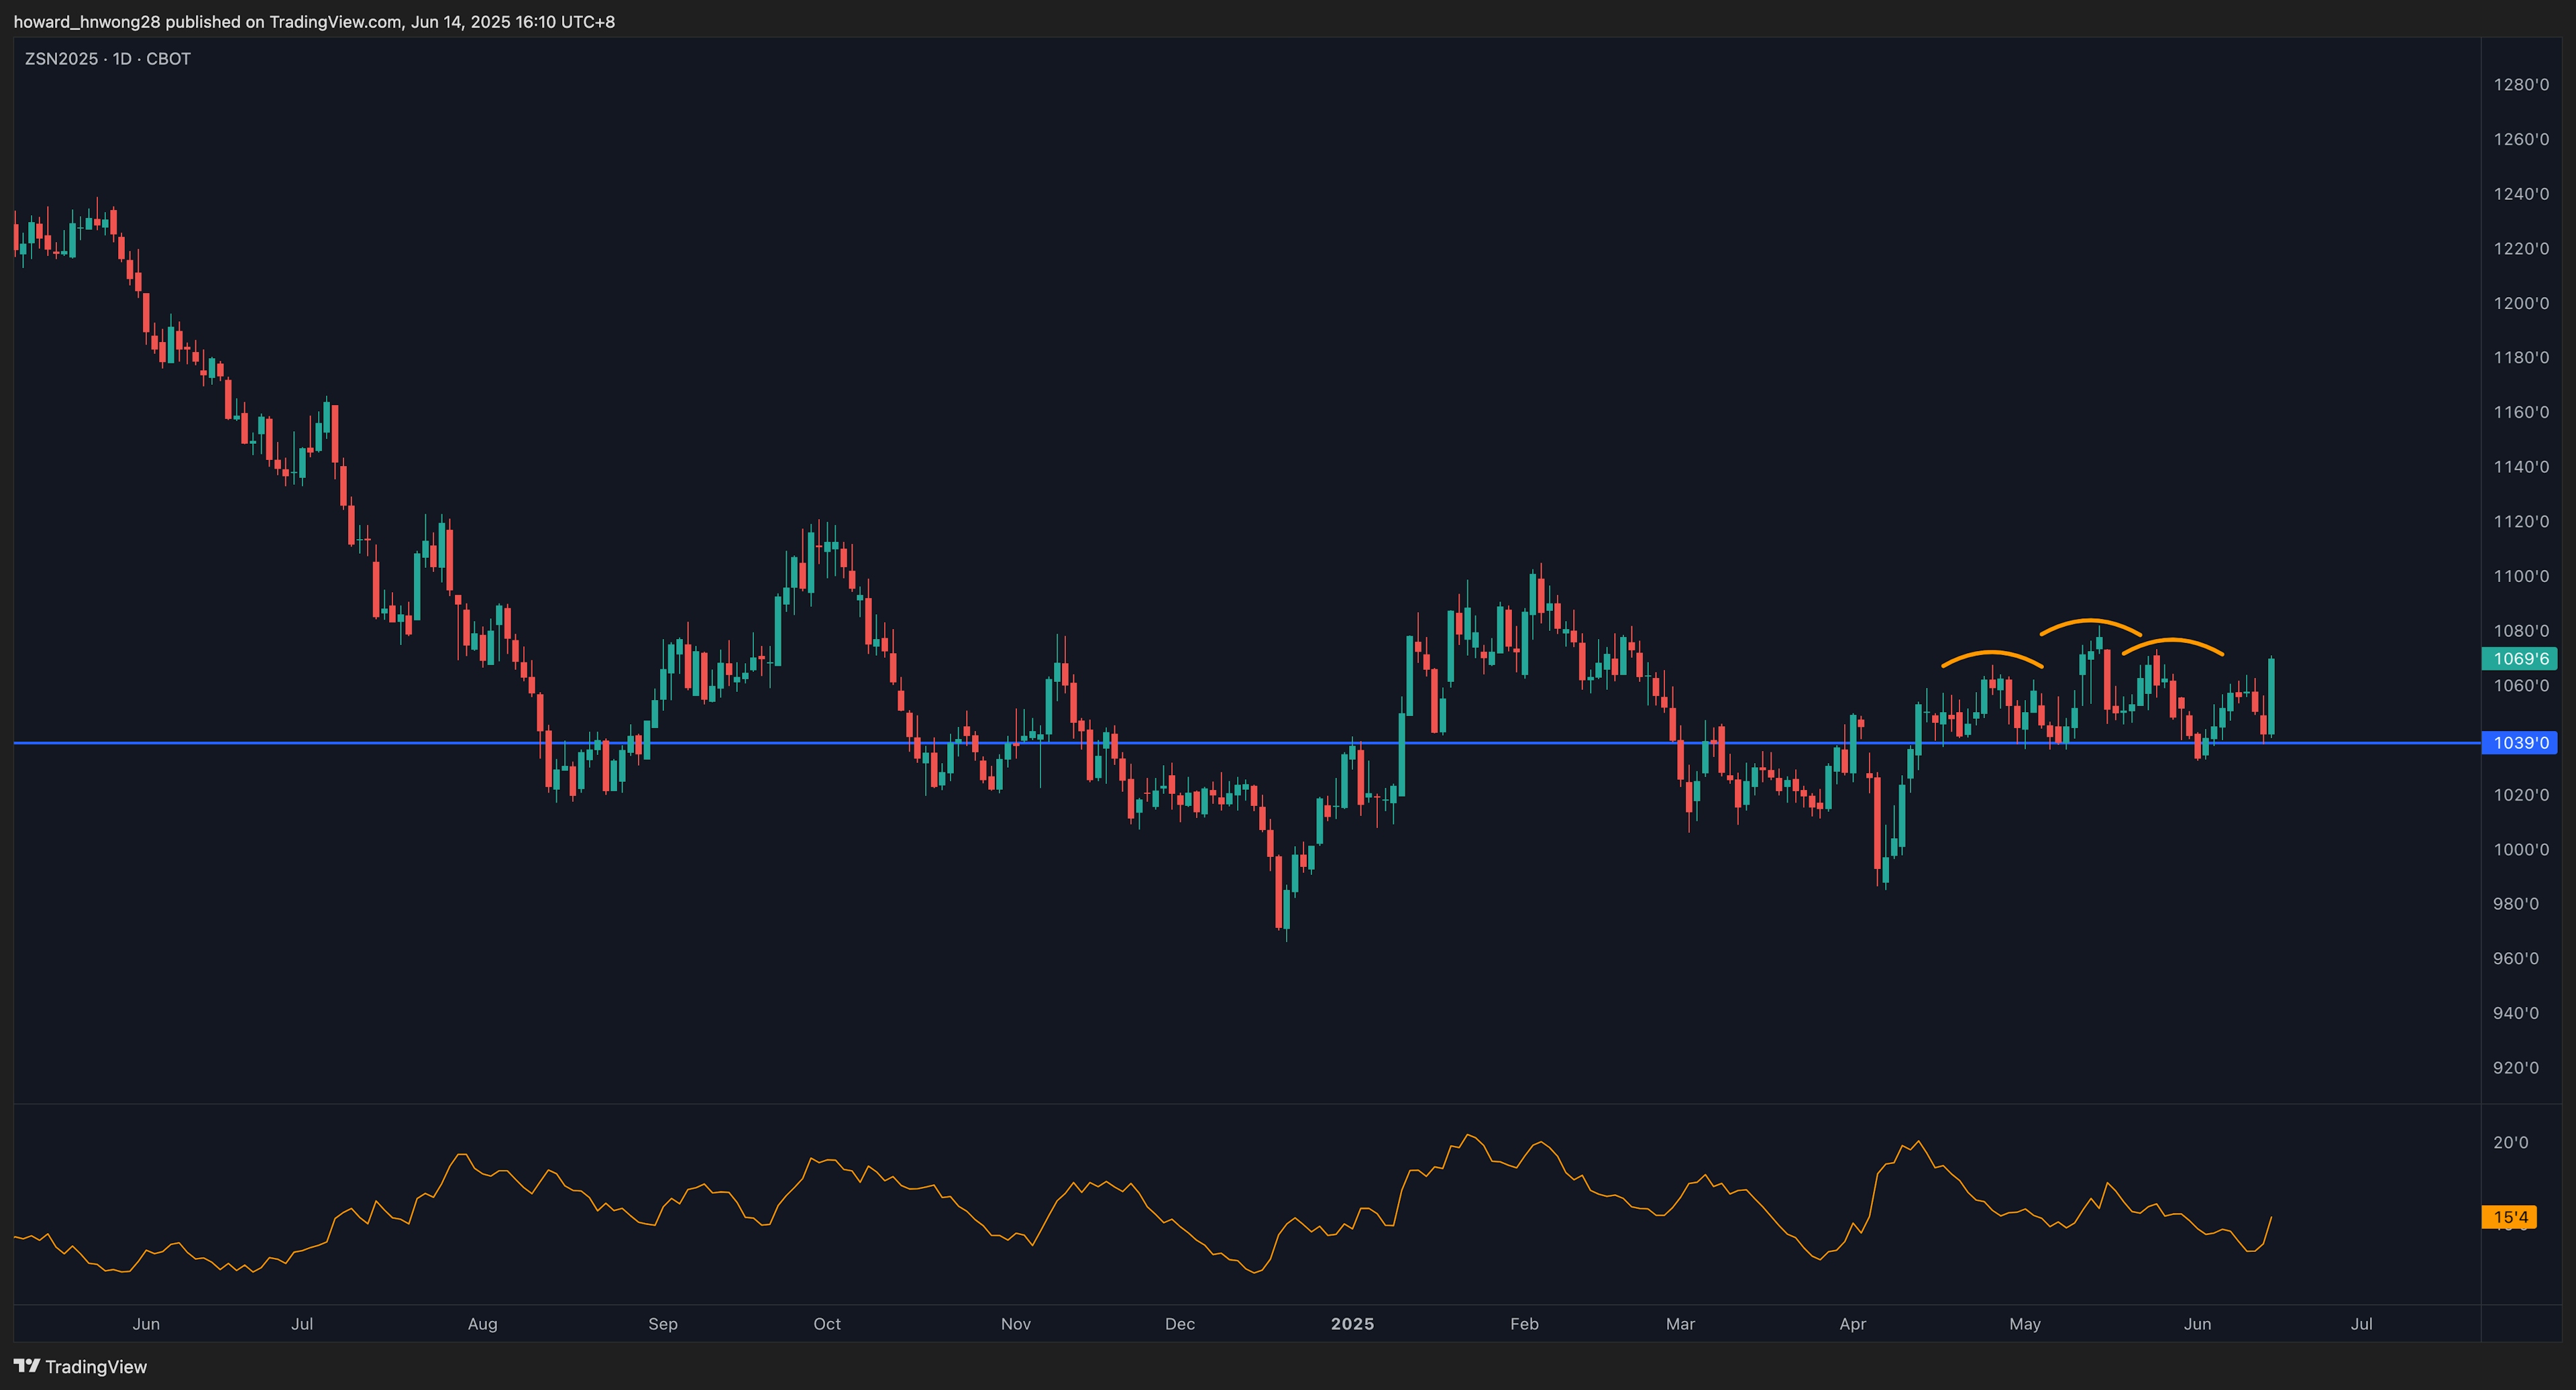The width and height of the screenshot is (2576, 1390).
Task: Click the 2025 year label on time axis
Action: point(1352,1324)
